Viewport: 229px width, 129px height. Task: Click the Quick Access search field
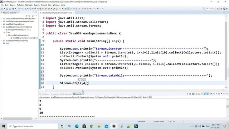(209, 9)
